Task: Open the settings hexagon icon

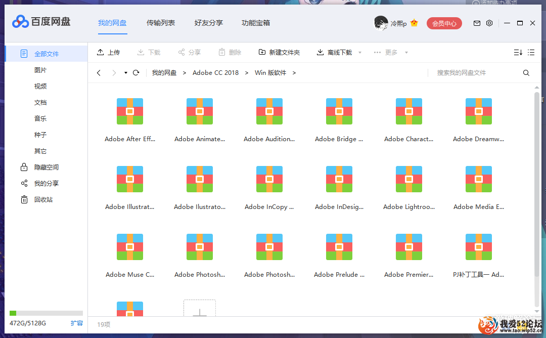Action: point(489,23)
